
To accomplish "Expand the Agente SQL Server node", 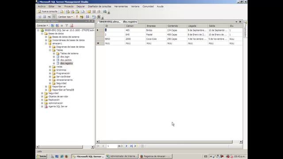I will 42,106.
